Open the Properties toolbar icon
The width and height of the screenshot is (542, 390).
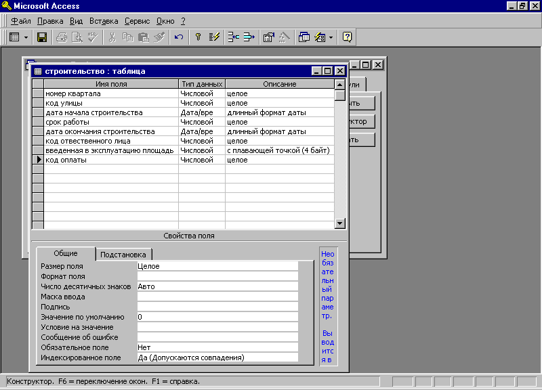click(x=268, y=37)
